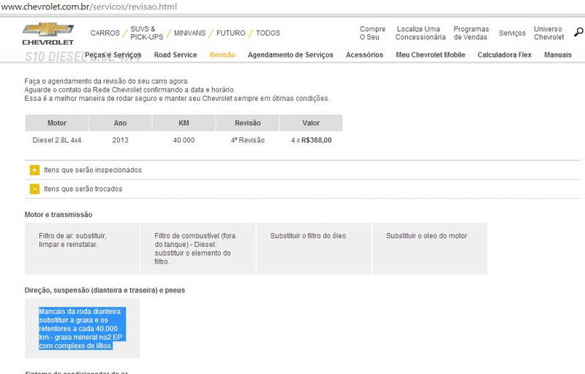Open the CARROS menu
The height and width of the screenshot is (374, 585).
105,33
